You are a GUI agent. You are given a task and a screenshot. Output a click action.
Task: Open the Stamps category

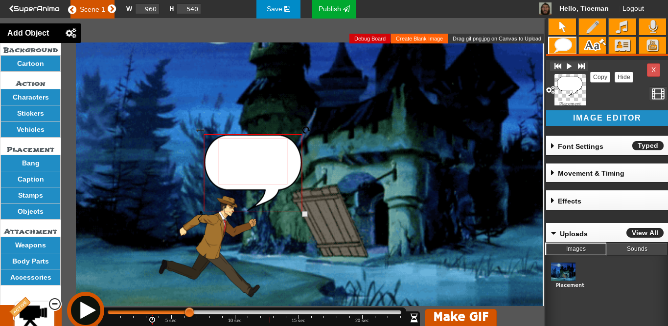[x=30, y=195]
